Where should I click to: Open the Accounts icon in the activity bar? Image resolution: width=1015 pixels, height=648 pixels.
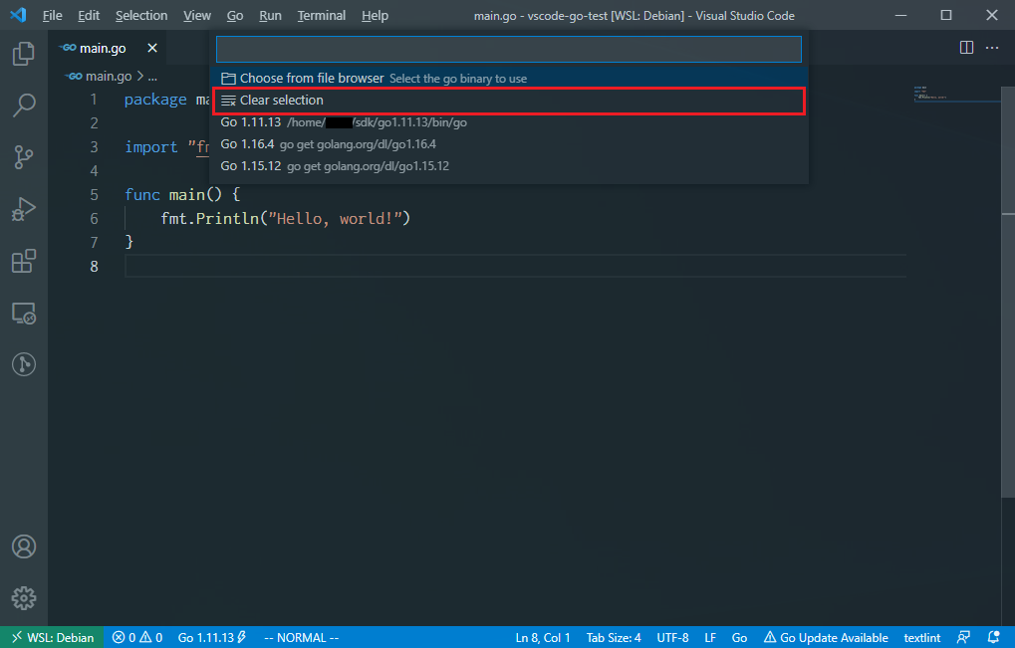pos(23,545)
